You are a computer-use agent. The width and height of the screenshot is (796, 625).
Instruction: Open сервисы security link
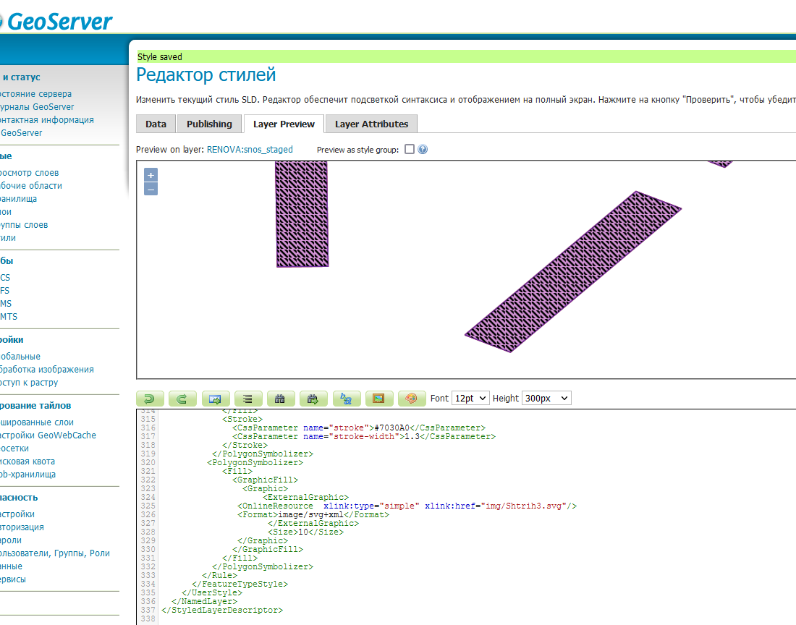coord(13,579)
